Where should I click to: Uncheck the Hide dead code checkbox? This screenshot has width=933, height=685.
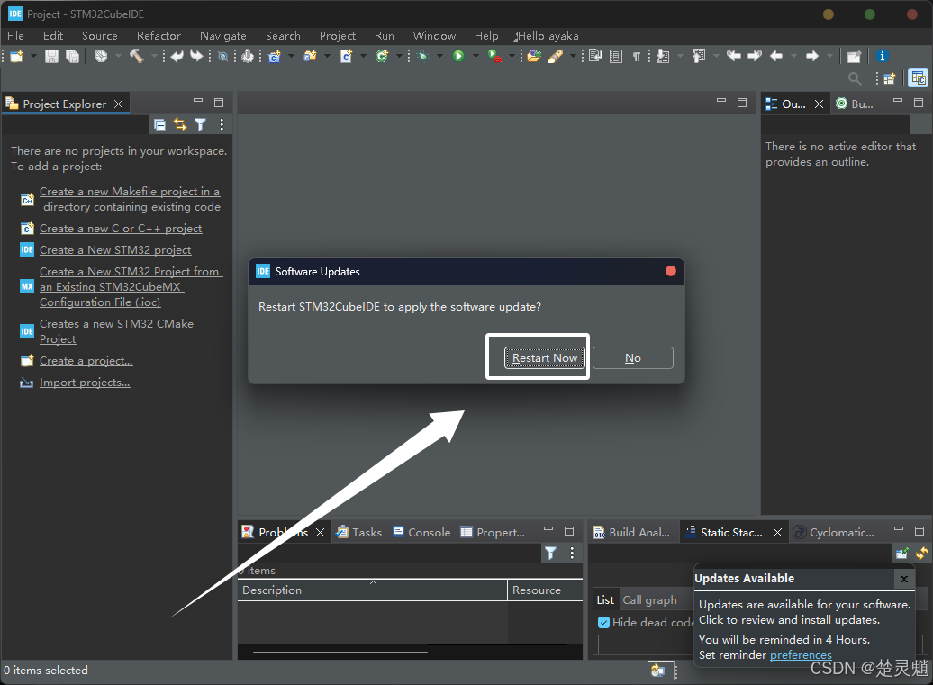click(x=604, y=623)
